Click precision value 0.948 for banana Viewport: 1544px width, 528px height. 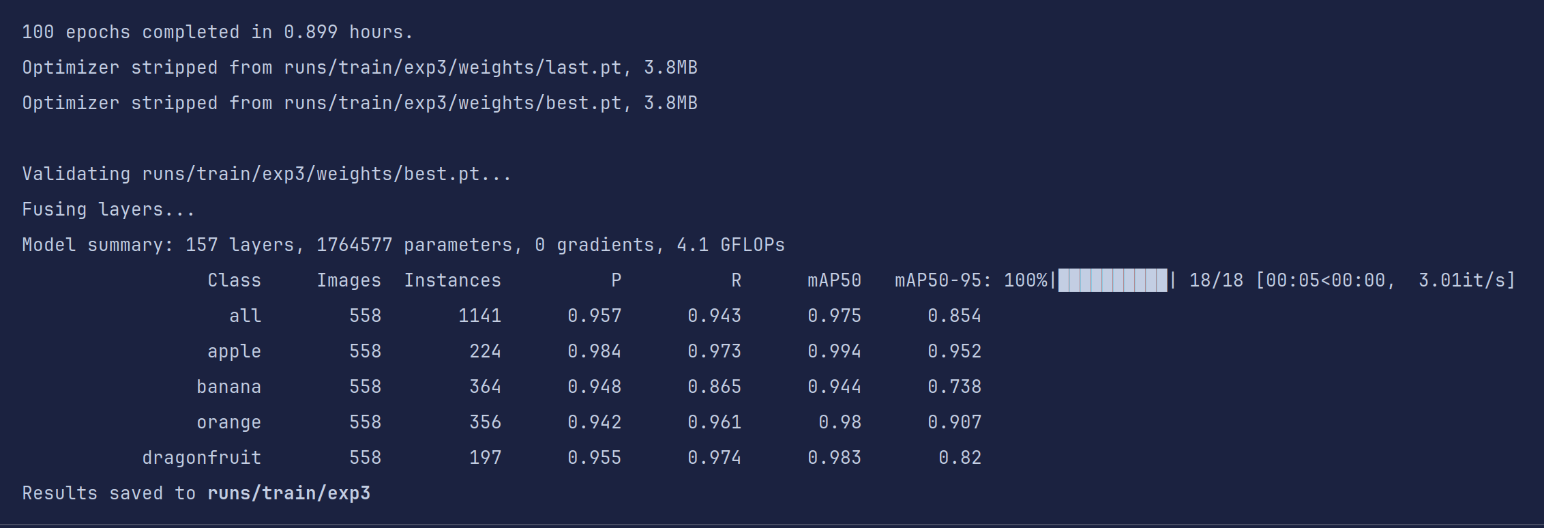(594, 387)
